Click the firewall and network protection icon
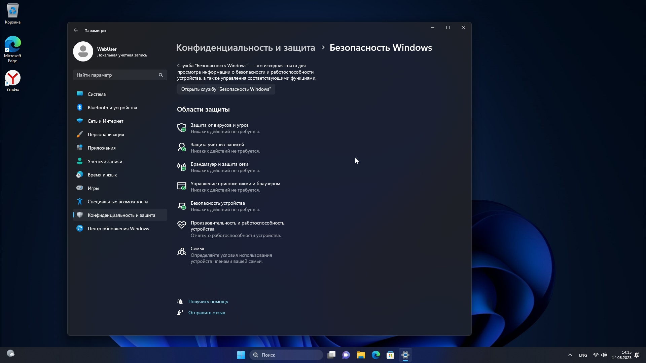Viewport: 646px width, 363px height. coord(182,167)
